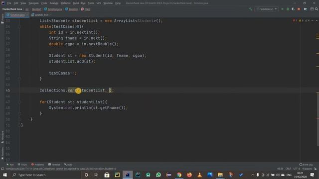This screenshot has height=179, width=319.
Task: Open the Build menu
Action: pyautogui.click(x=76, y=3)
